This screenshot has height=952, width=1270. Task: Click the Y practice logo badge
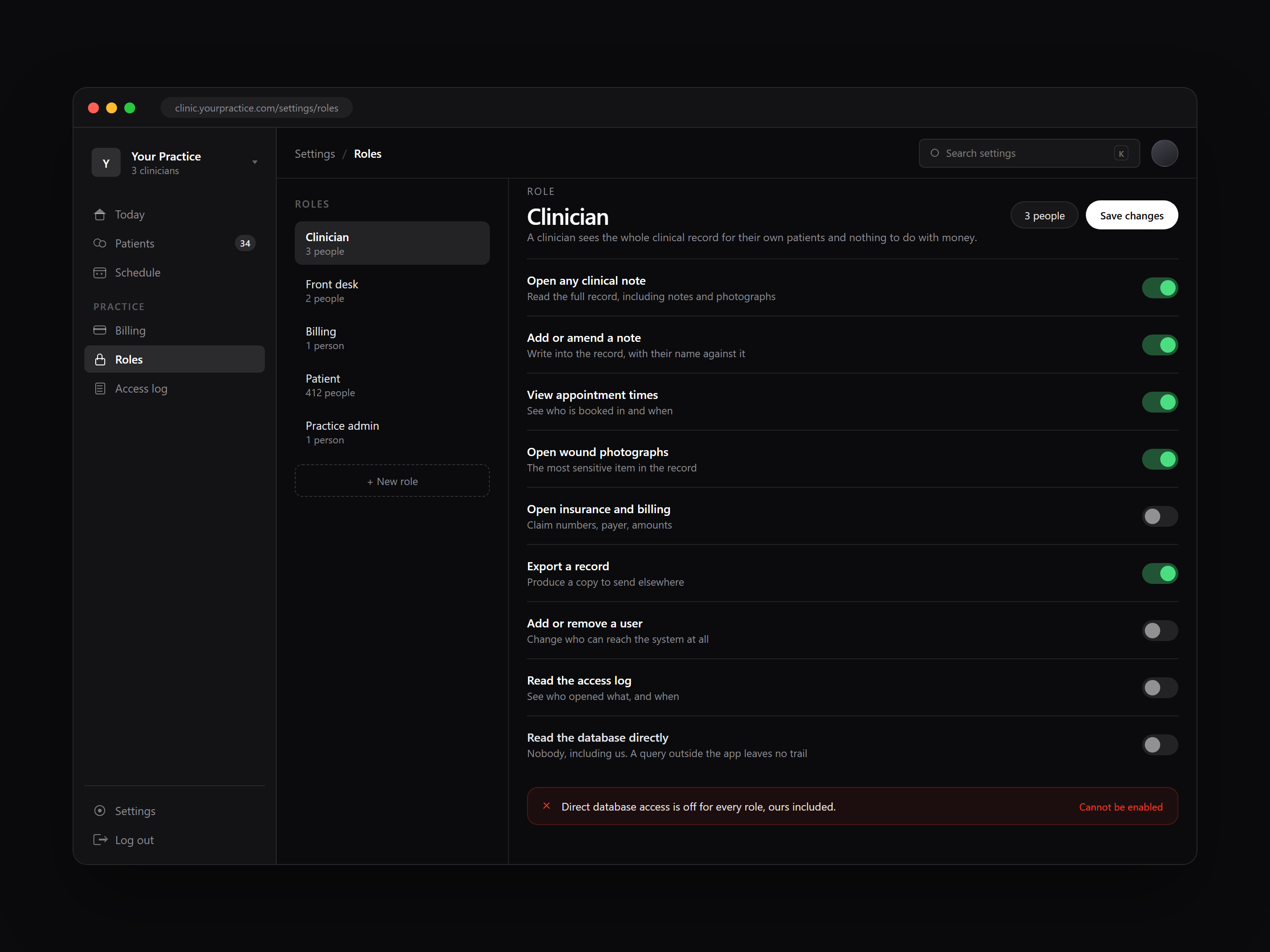click(x=106, y=163)
